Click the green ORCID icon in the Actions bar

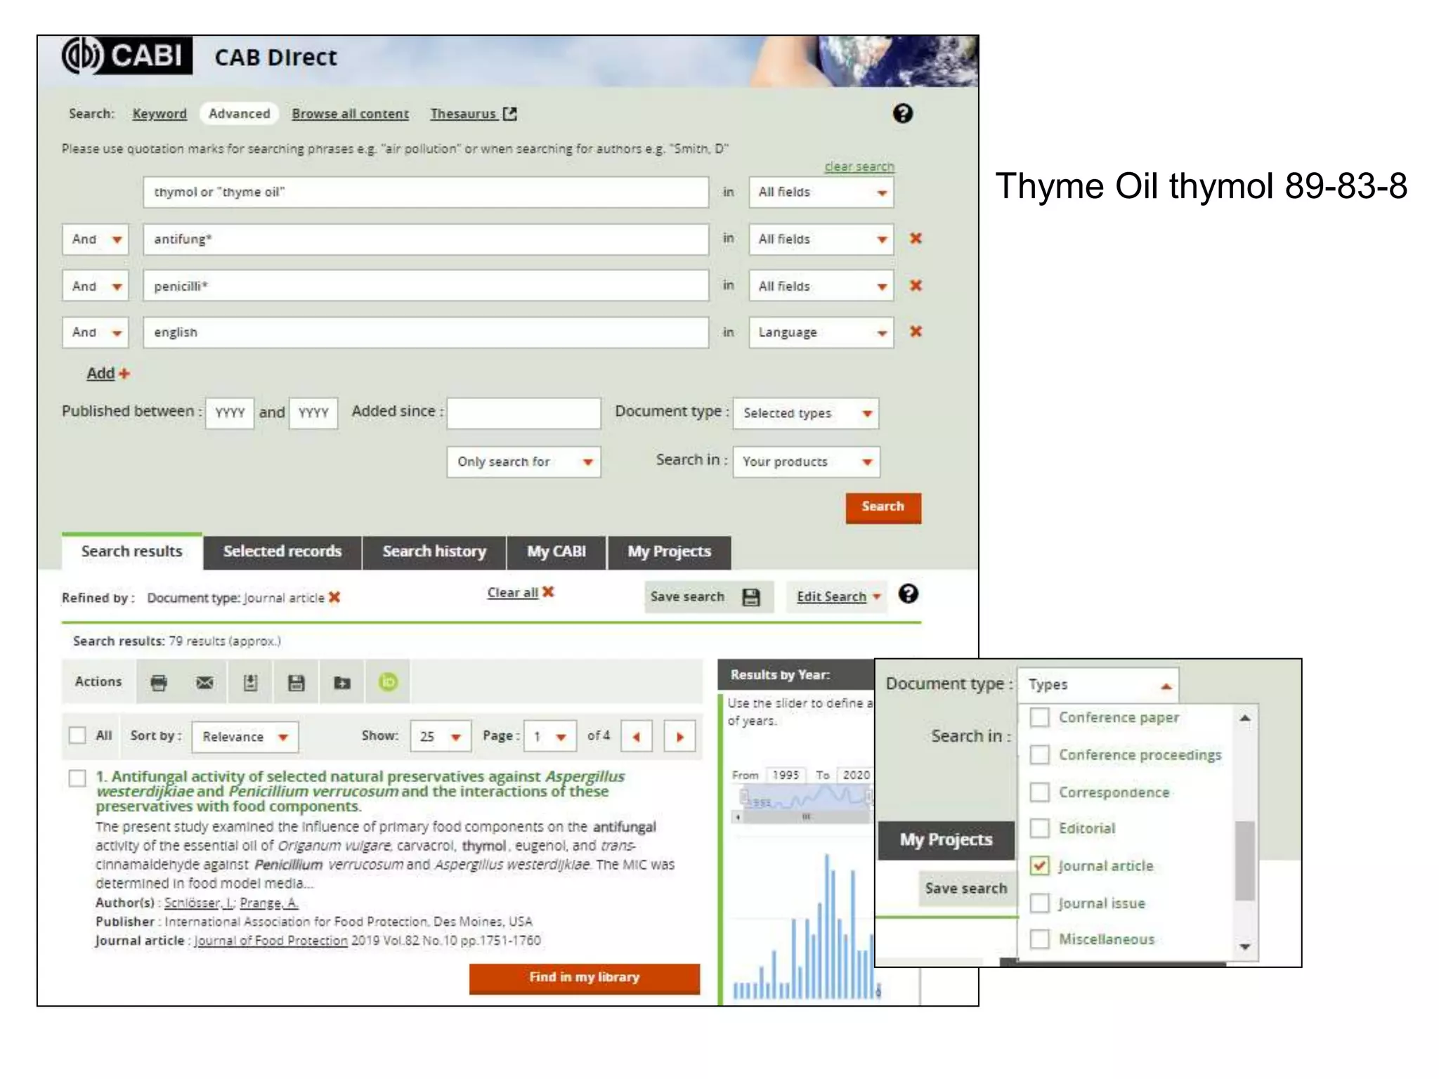(x=388, y=681)
